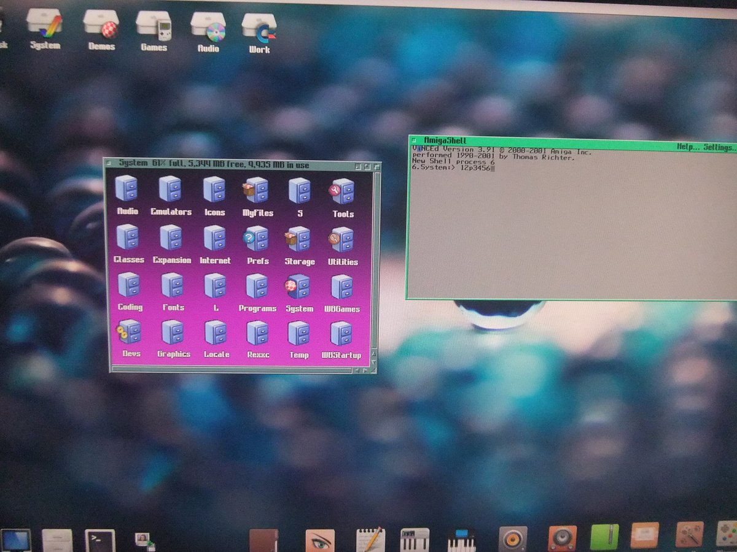
Task: Launch the grey piano keyboard dock icon
Action: click(415, 540)
